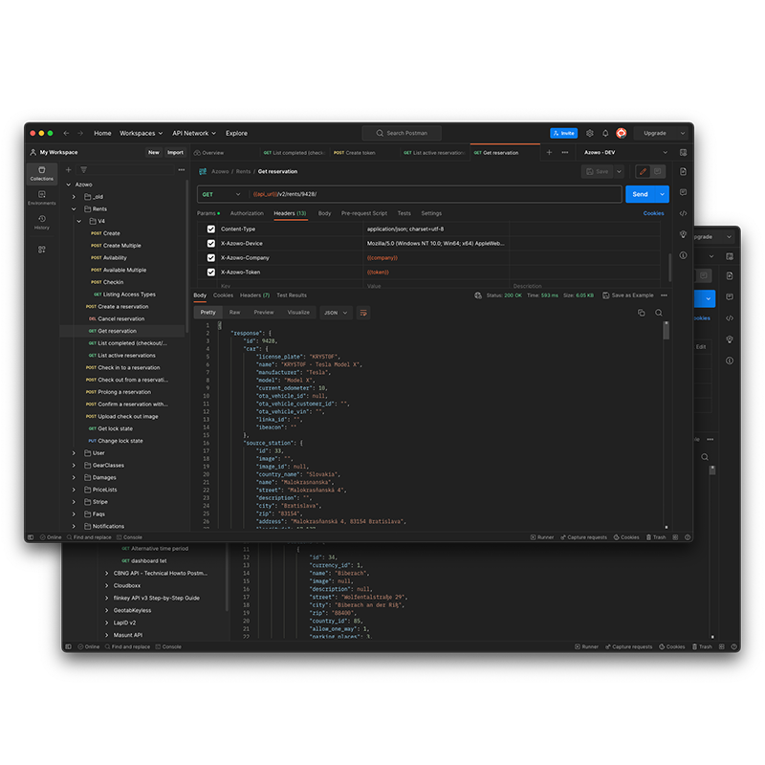
Task: Disable the X-Azowo-Company header checkbox
Action: pyautogui.click(x=211, y=257)
